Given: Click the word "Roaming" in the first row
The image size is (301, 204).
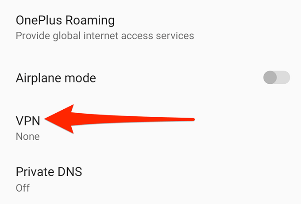Looking at the screenshot, I should pos(90,21).
